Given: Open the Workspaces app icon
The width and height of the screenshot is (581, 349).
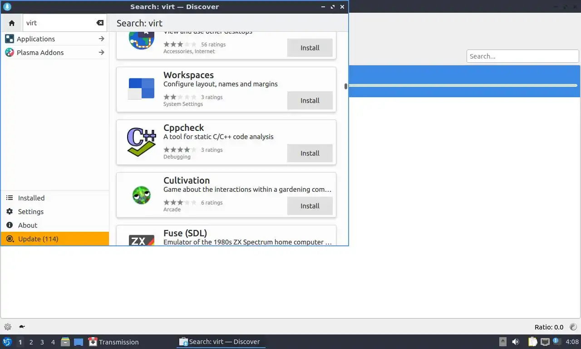Looking at the screenshot, I should click(142, 89).
